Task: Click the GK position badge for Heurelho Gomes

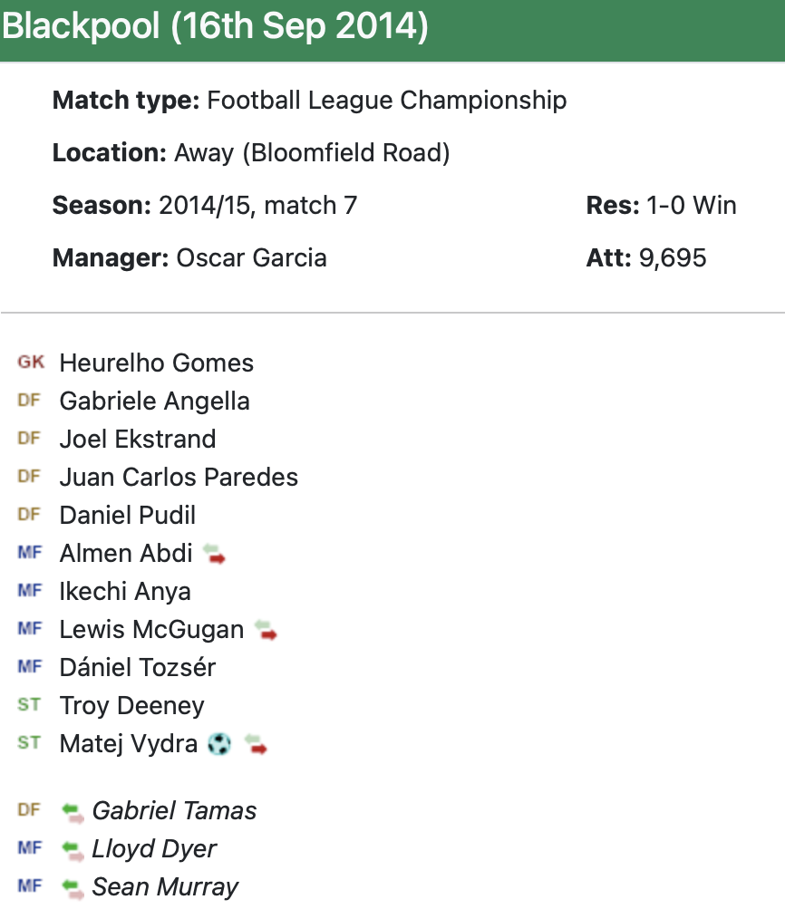Action: (x=30, y=363)
